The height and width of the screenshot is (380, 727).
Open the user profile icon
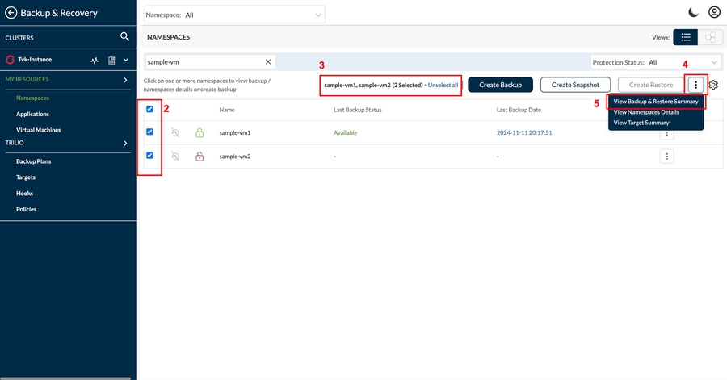(714, 12)
